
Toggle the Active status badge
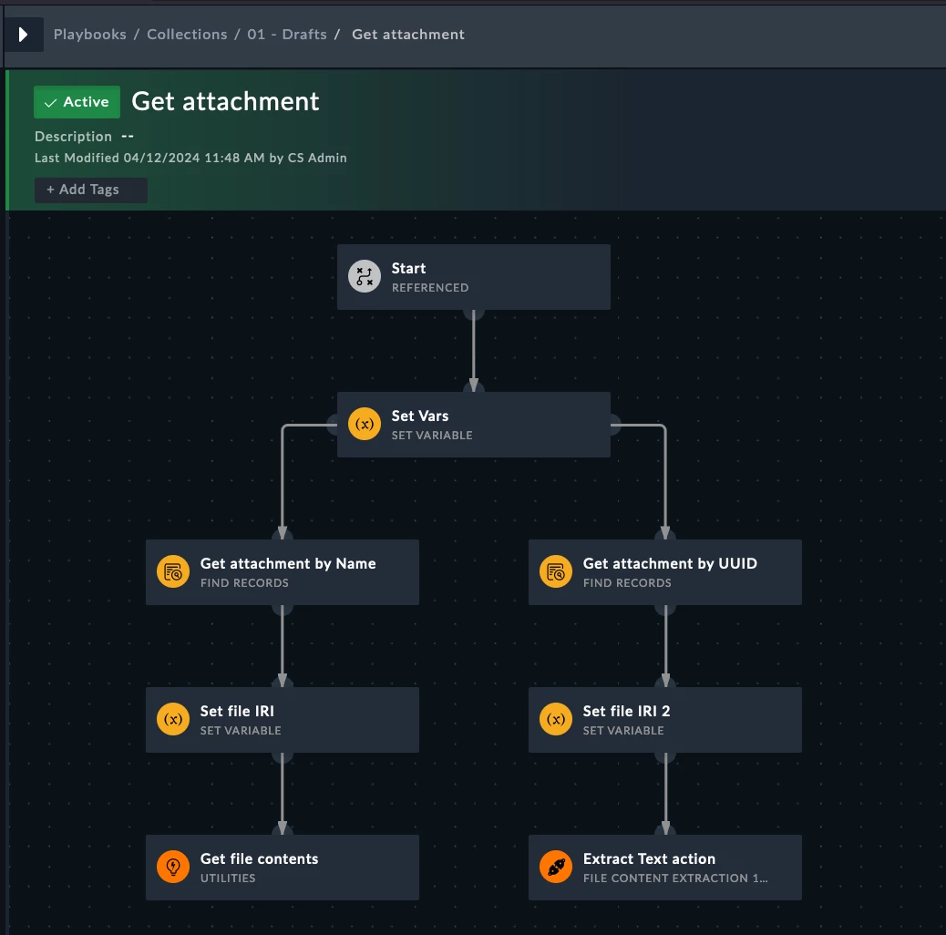tap(77, 102)
